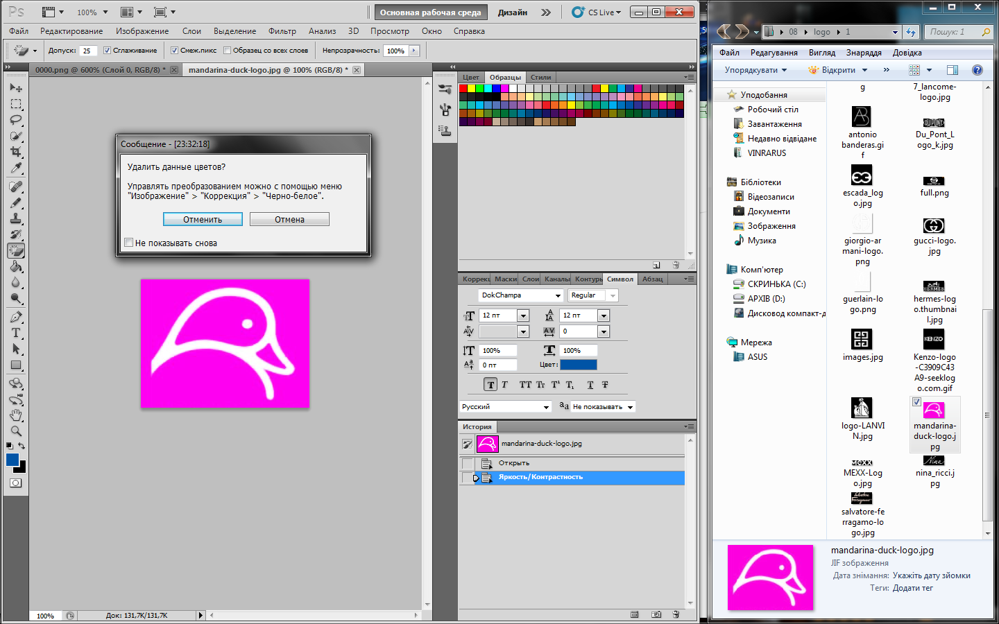Select the Dodge tool
Image resolution: width=999 pixels, height=624 pixels.
[x=16, y=298]
